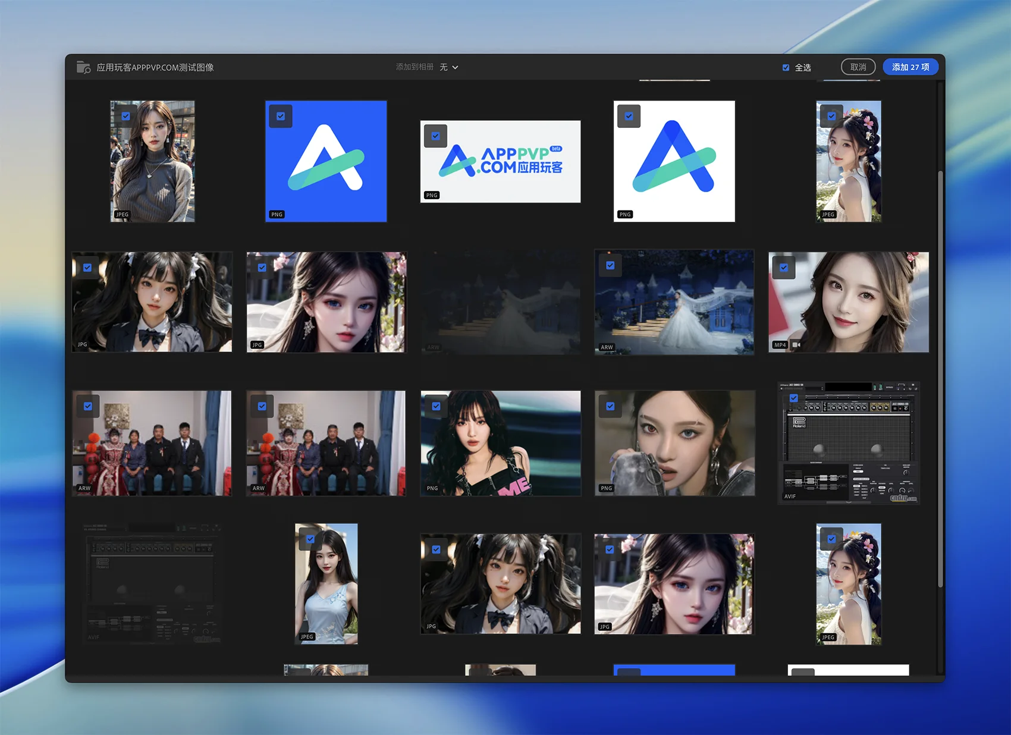Click the video camera icon on the MP4 thumbnail
This screenshot has height=735, width=1011.
(x=796, y=345)
